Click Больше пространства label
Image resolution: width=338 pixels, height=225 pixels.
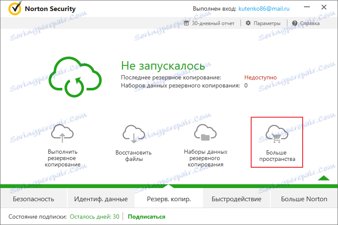[277, 156]
